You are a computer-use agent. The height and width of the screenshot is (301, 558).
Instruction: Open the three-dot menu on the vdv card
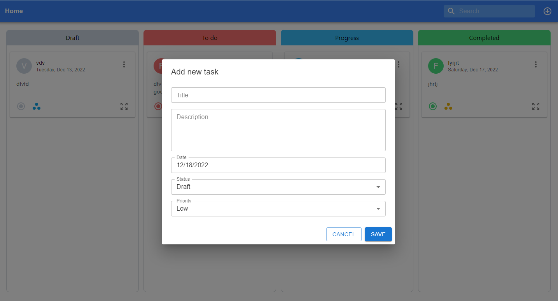click(124, 64)
